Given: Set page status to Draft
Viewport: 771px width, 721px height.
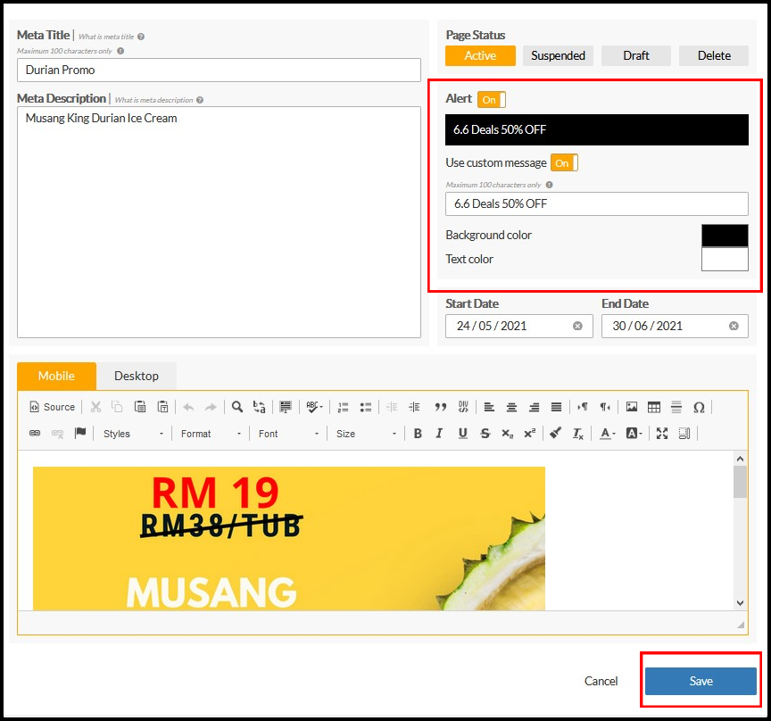Looking at the screenshot, I should [x=635, y=55].
